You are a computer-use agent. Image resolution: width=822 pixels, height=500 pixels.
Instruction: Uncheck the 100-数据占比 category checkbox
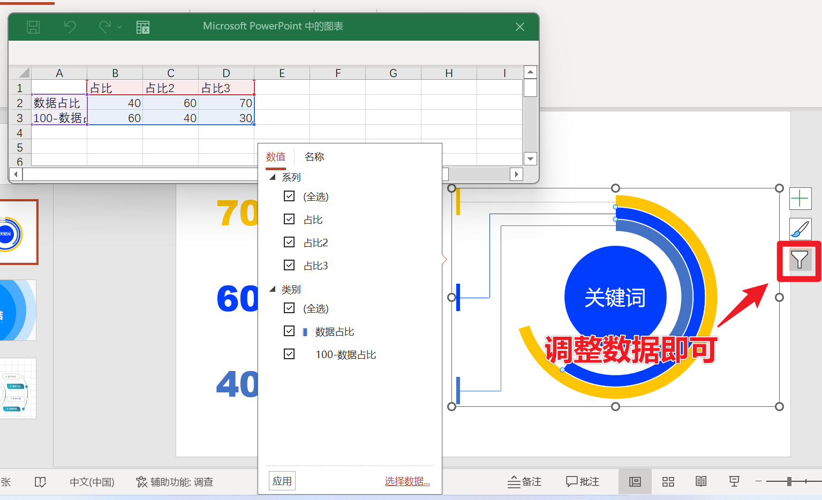[x=289, y=354]
